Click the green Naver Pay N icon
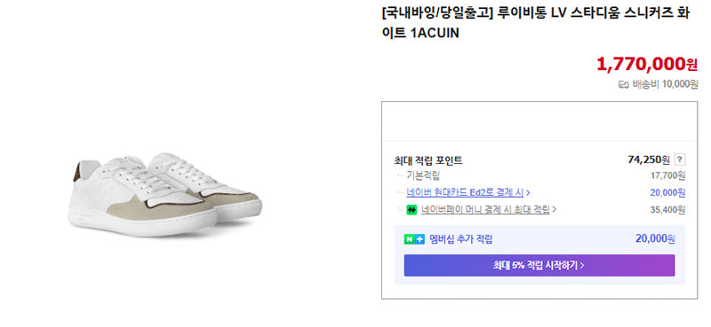Viewport: 711px width, 327px height. click(411, 210)
